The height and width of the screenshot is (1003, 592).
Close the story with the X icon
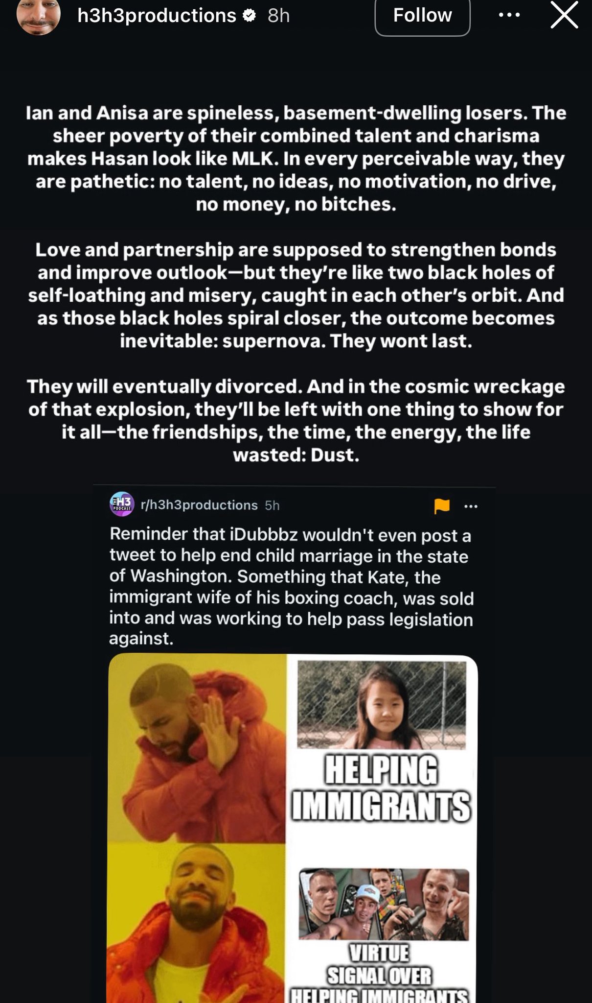pos(565,15)
